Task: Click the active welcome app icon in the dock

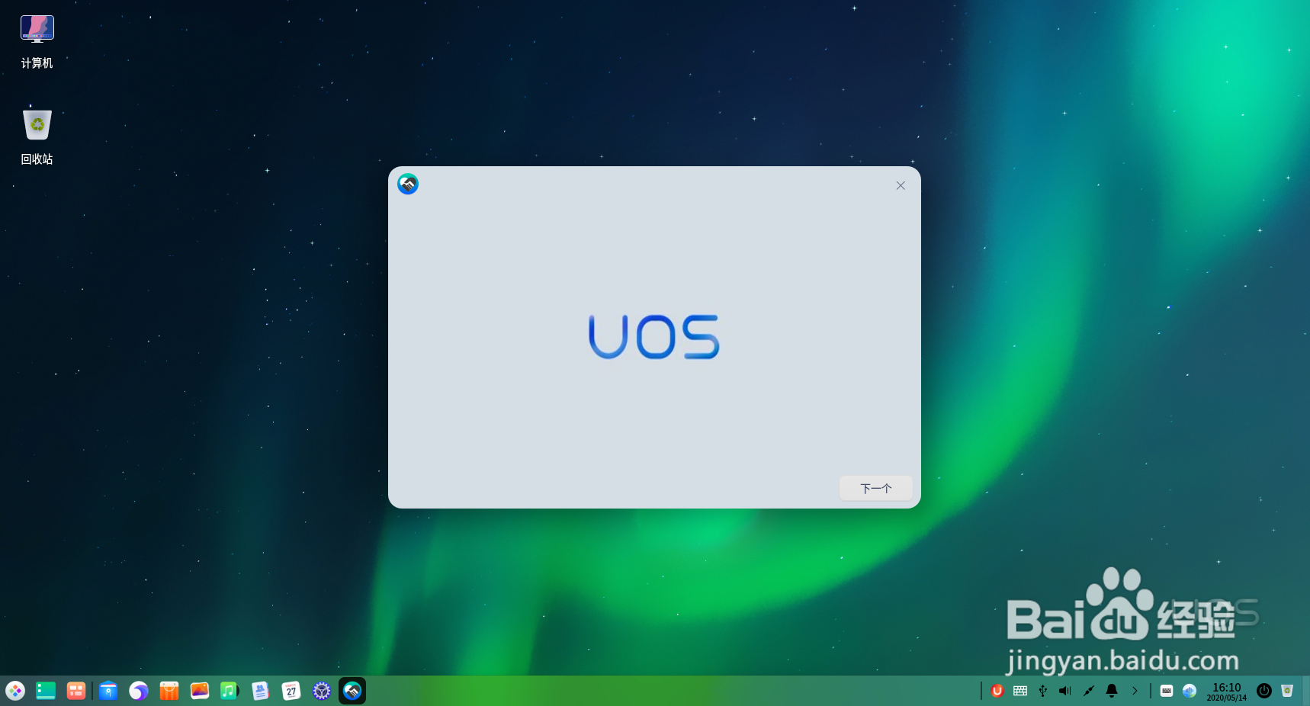Action: (352, 691)
